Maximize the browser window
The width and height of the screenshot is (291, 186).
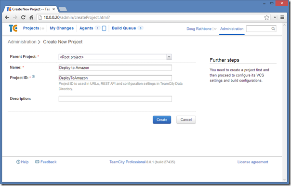[x=272, y=3]
